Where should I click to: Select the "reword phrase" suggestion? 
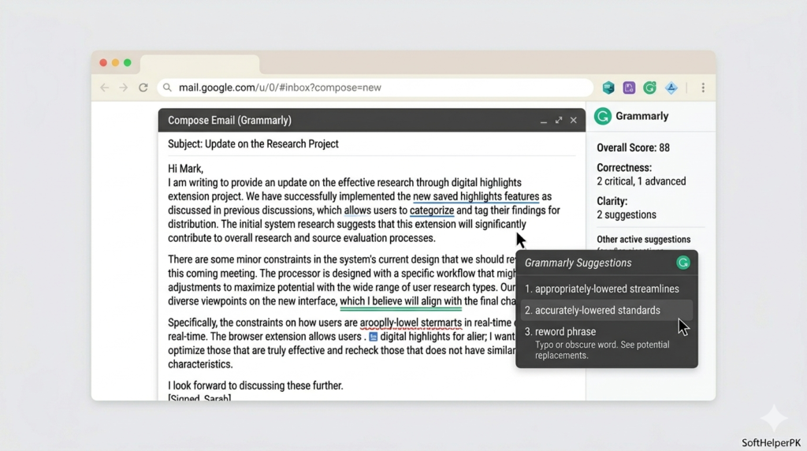click(606, 343)
